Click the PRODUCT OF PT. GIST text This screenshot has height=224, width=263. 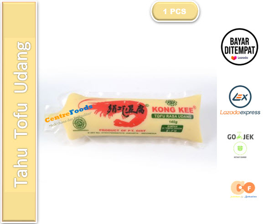122,130
